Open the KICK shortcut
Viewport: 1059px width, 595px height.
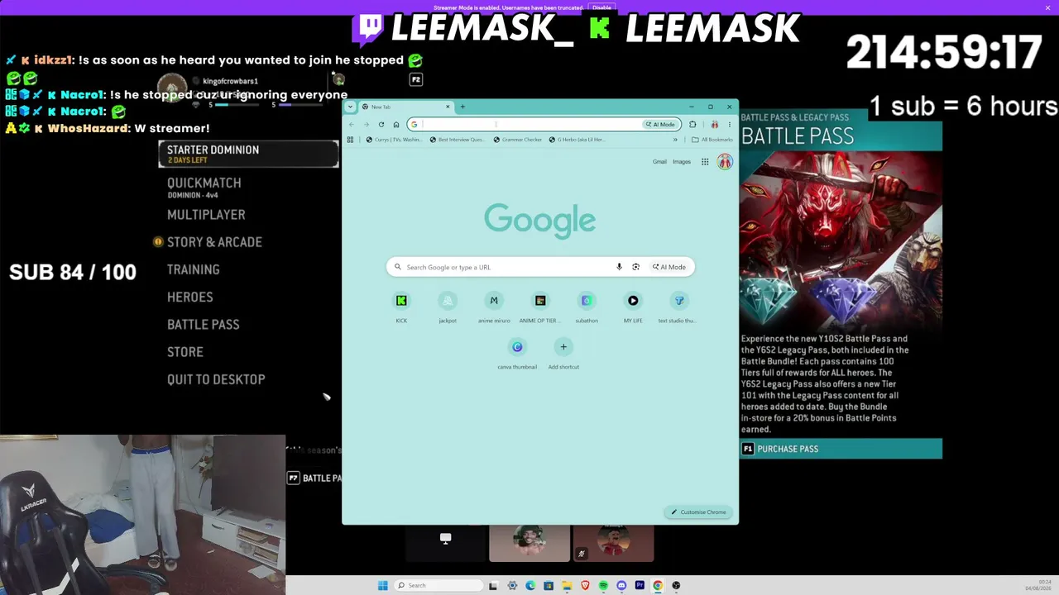[401, 306]
